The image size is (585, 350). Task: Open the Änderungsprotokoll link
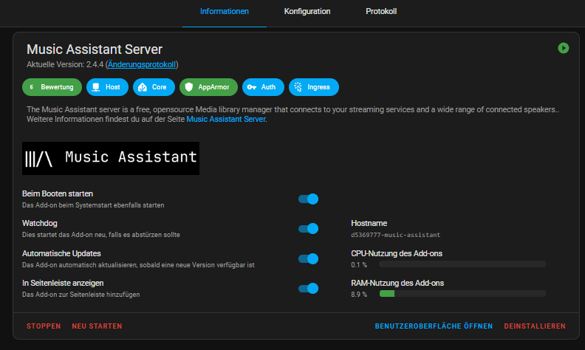tap(142, 65)
